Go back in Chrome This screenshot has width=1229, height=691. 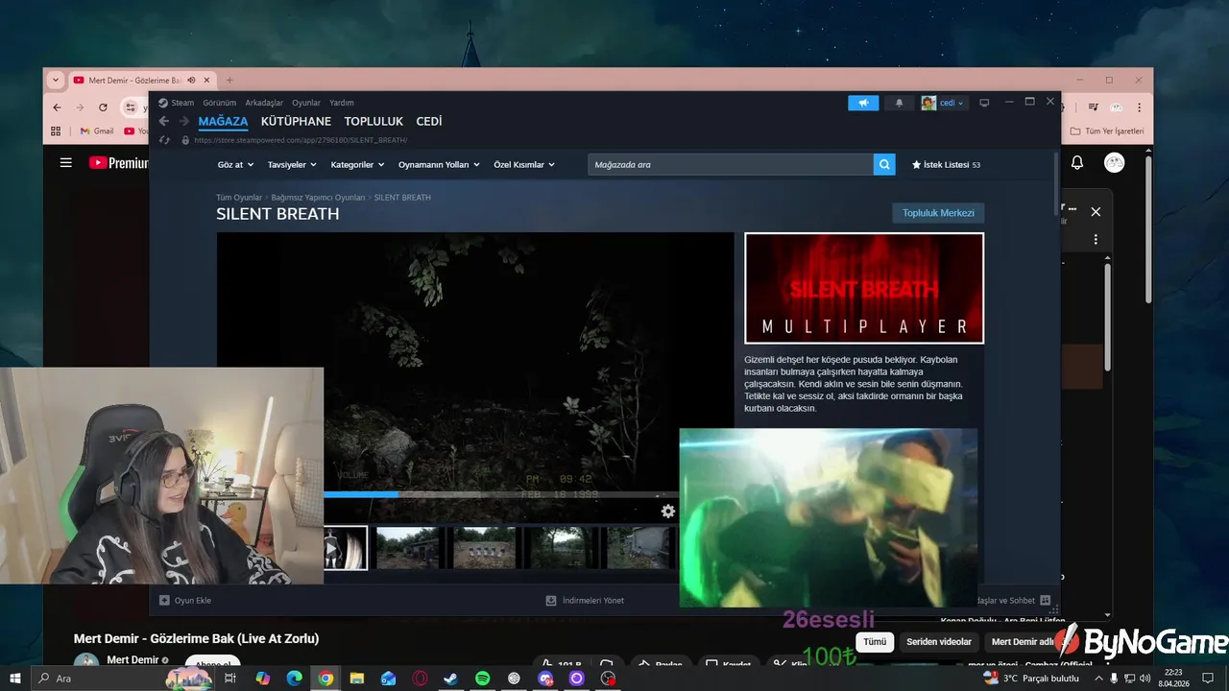tap(57, 107)
